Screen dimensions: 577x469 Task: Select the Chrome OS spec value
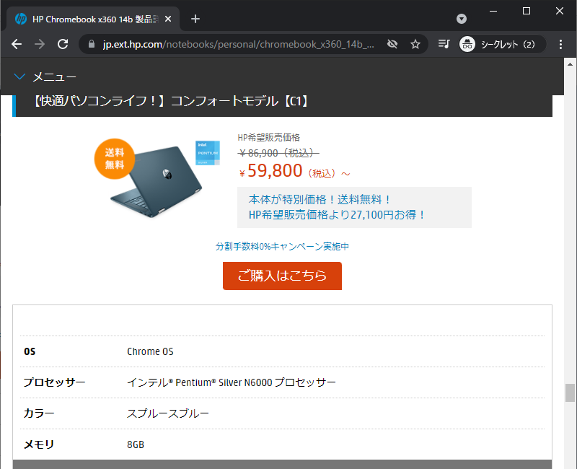point(150,351)
